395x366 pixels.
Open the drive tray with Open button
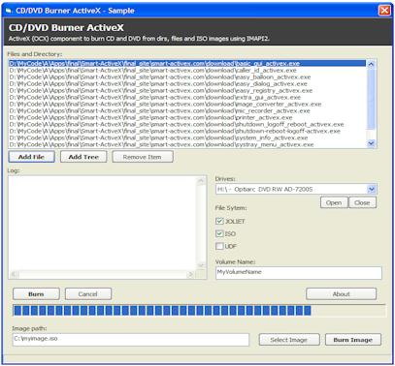[334, 202]
